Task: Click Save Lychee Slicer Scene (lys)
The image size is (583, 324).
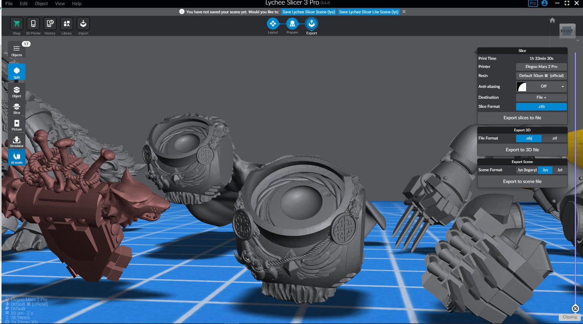Action: click(x=309, y=12)
